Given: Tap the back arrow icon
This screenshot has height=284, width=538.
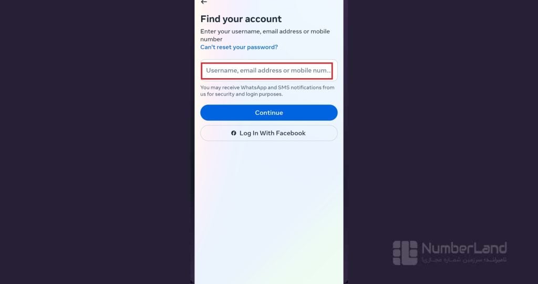Looking at the screenshot, I should pyautogui.click(x=204, y=2).
